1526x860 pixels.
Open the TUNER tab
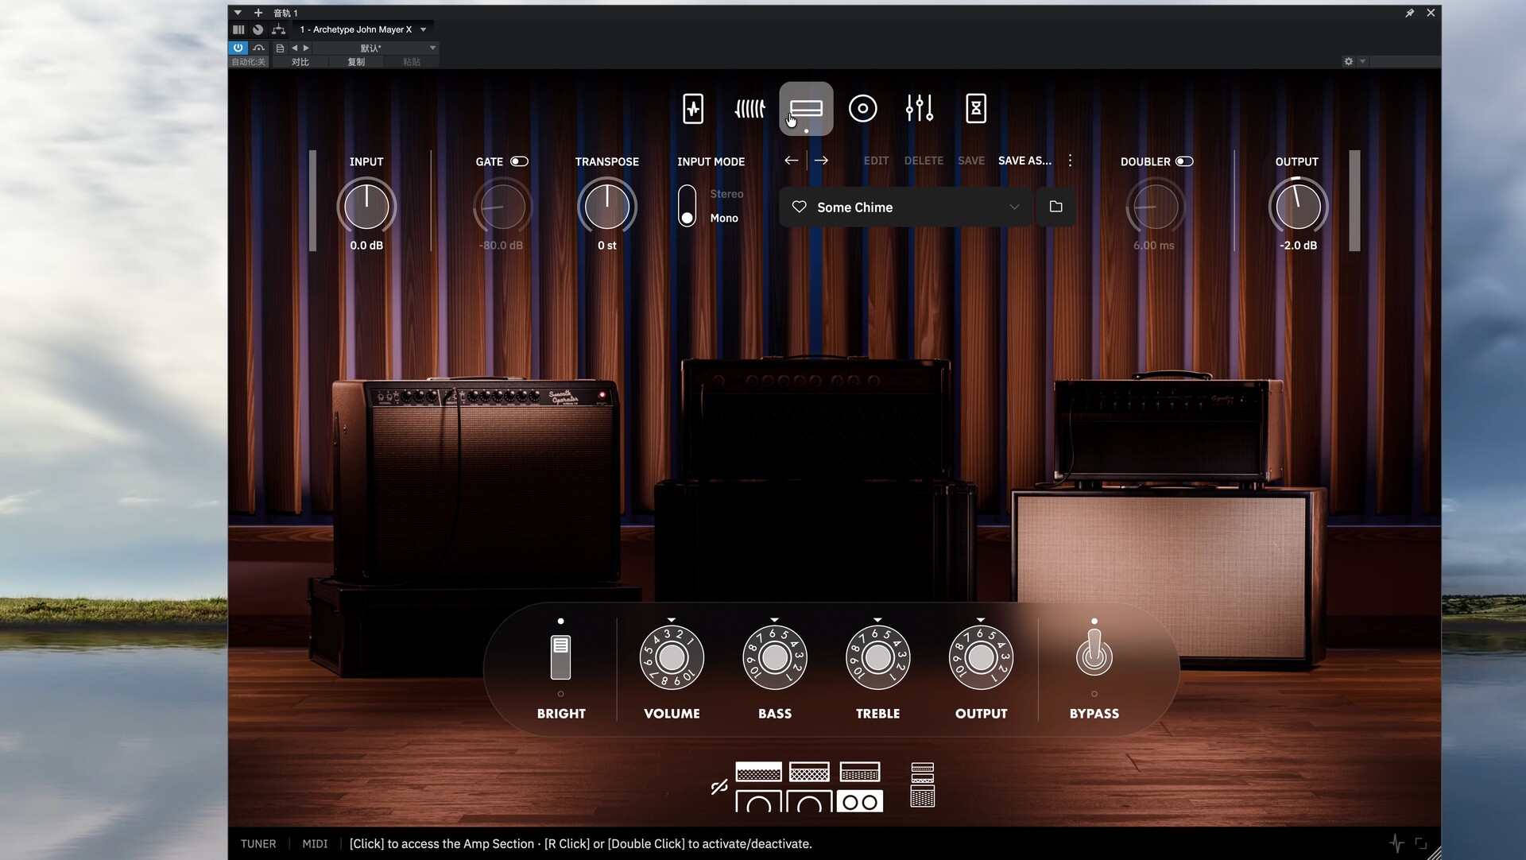[258, 843]
